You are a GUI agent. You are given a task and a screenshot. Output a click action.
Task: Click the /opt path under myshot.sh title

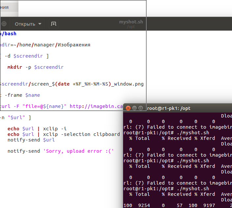coord(131,27)
